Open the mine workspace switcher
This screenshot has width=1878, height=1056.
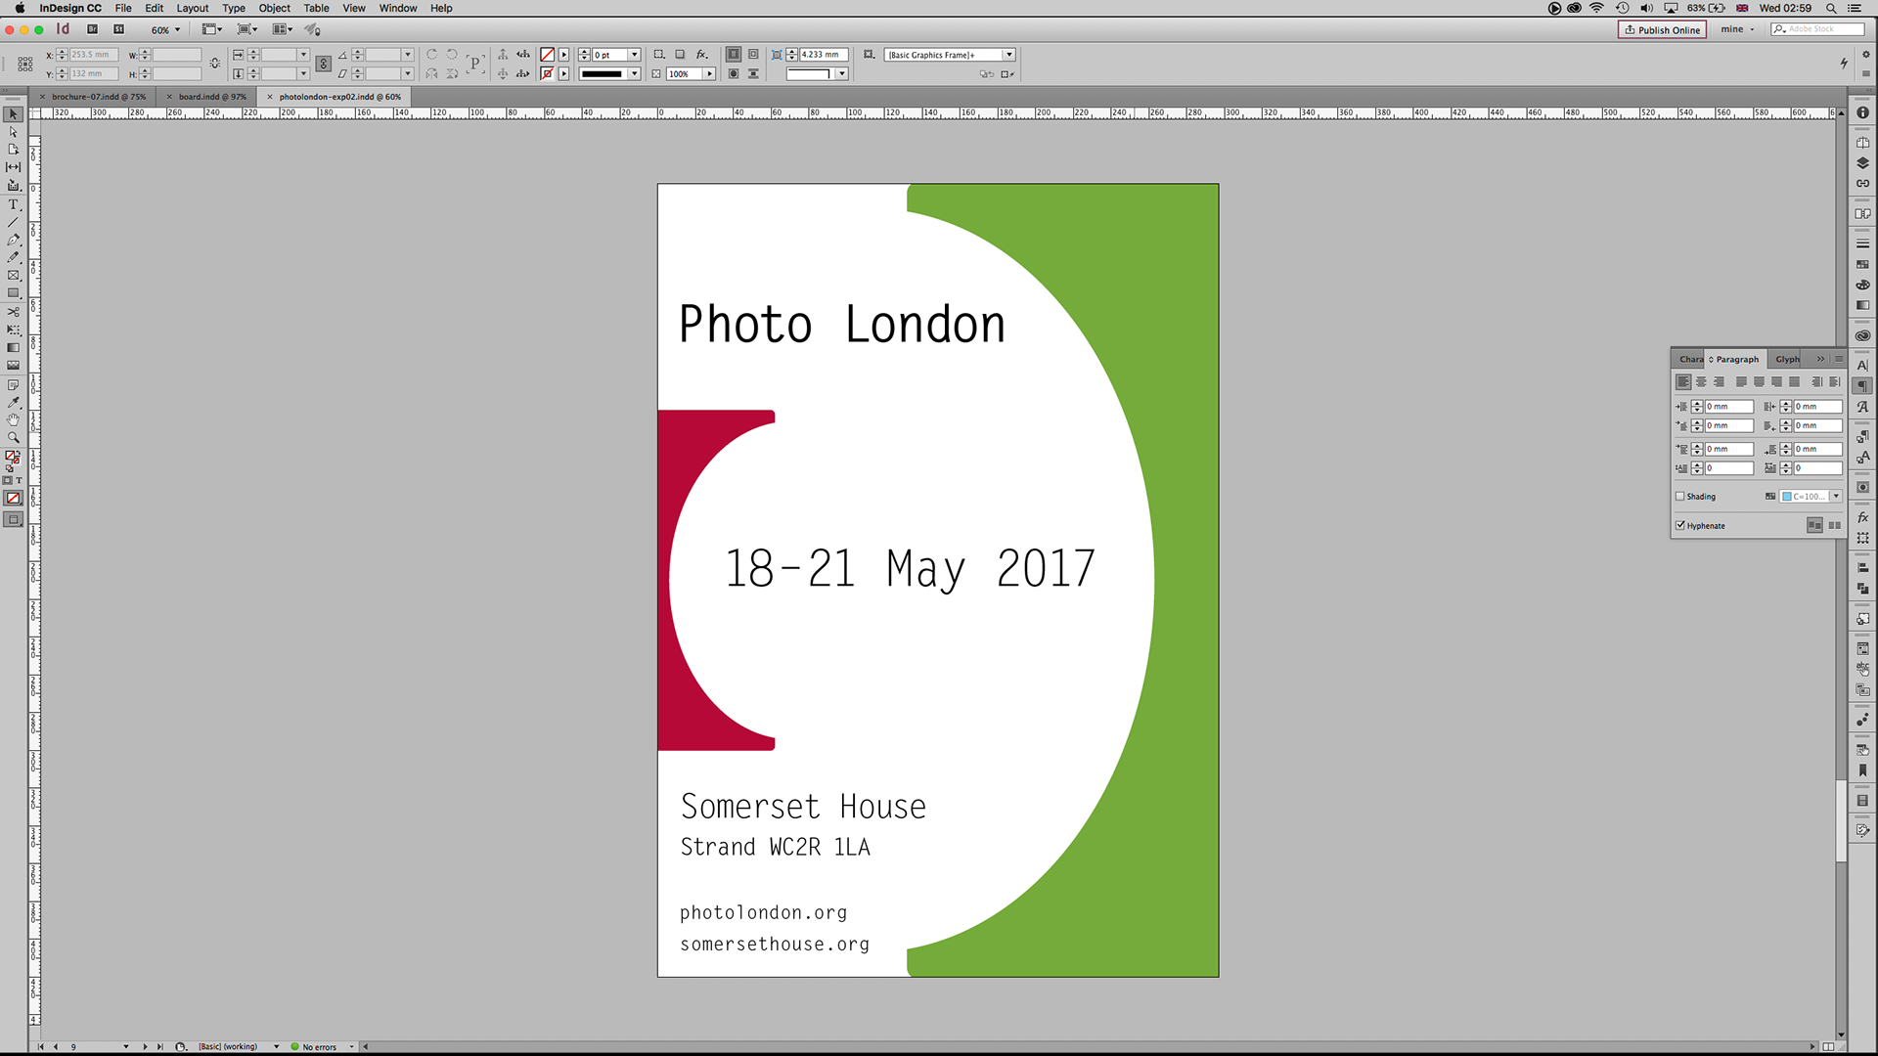coord(1738,29)
